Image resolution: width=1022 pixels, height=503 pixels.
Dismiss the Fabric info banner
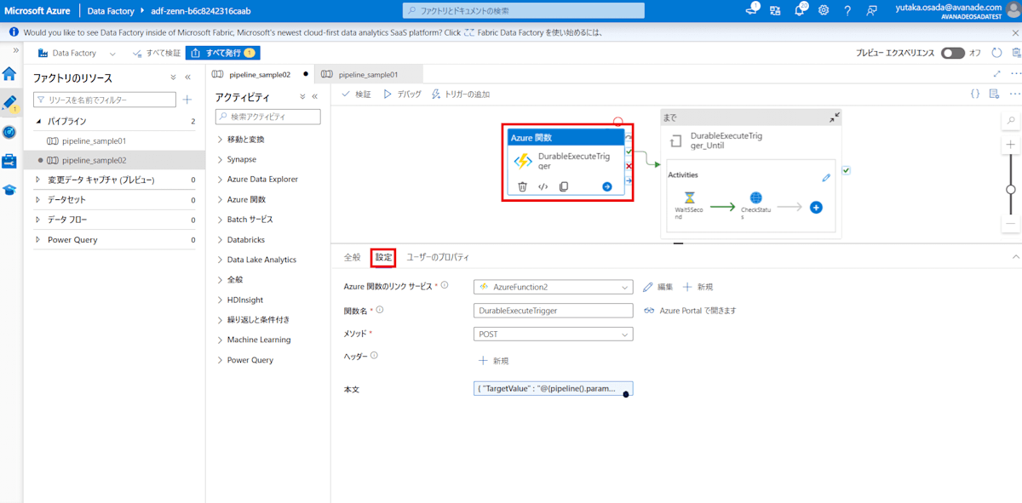pyautogui.click(x=1013, y=32)
